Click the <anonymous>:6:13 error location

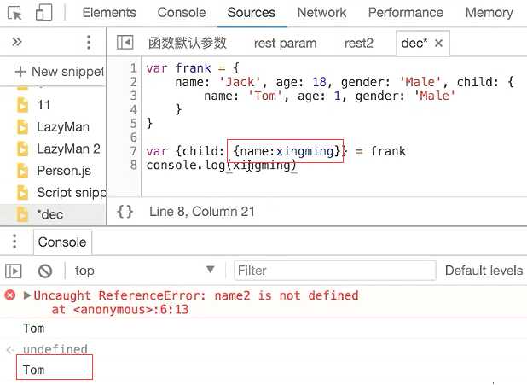[130, 310]
